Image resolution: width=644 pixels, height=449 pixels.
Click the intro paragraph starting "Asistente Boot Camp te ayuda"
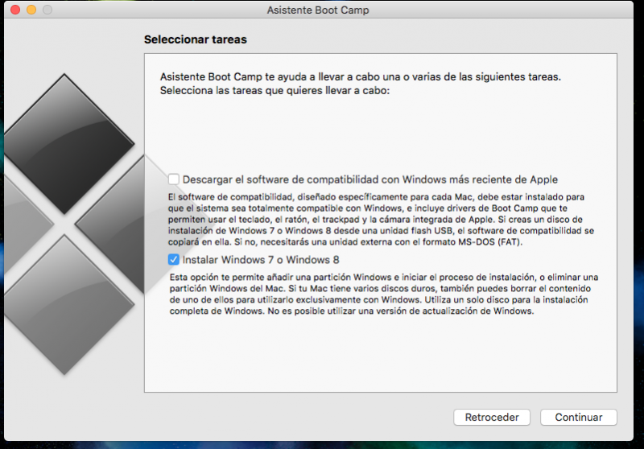coord(359,84)
